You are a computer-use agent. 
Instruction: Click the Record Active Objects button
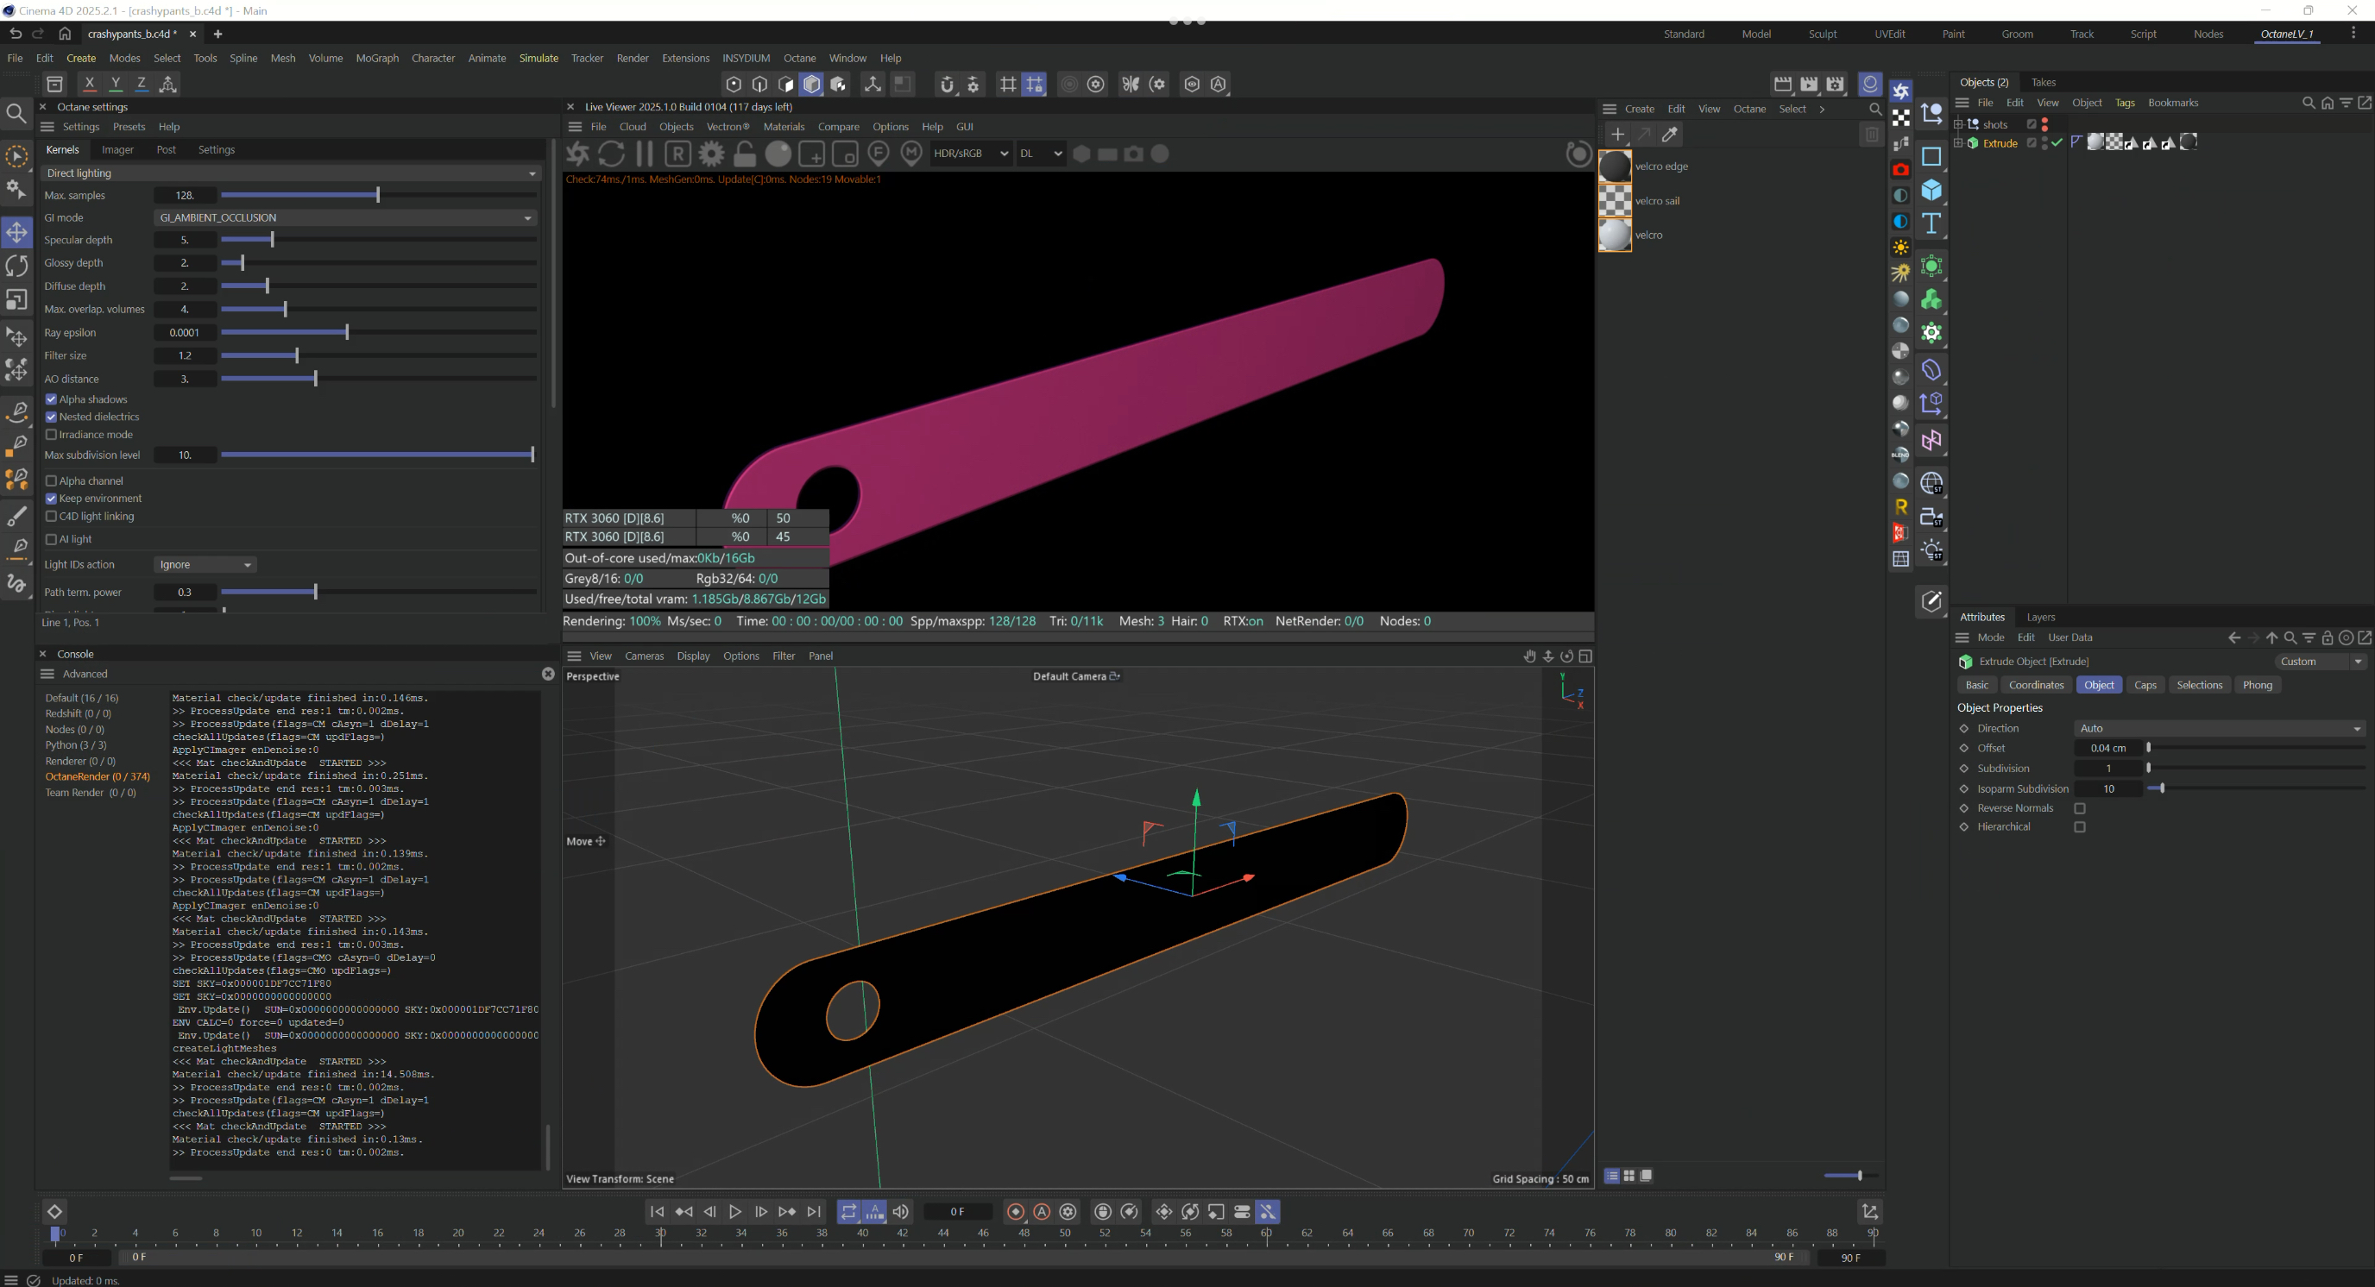click(x=1015, y=1211)
